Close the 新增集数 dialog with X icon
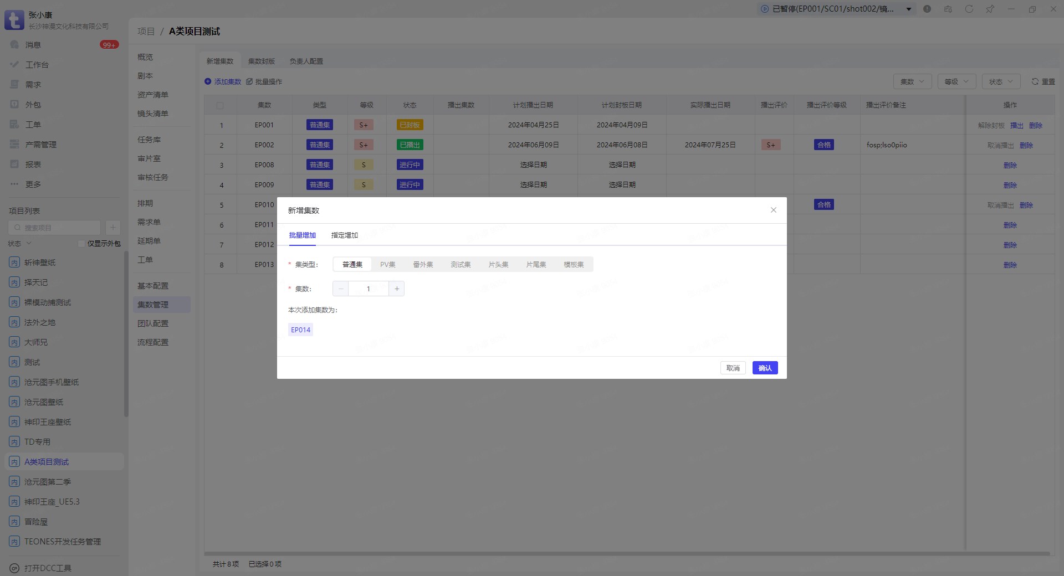Image resolution: width=1064 pixels, height=576 pixels. (774, 210)
